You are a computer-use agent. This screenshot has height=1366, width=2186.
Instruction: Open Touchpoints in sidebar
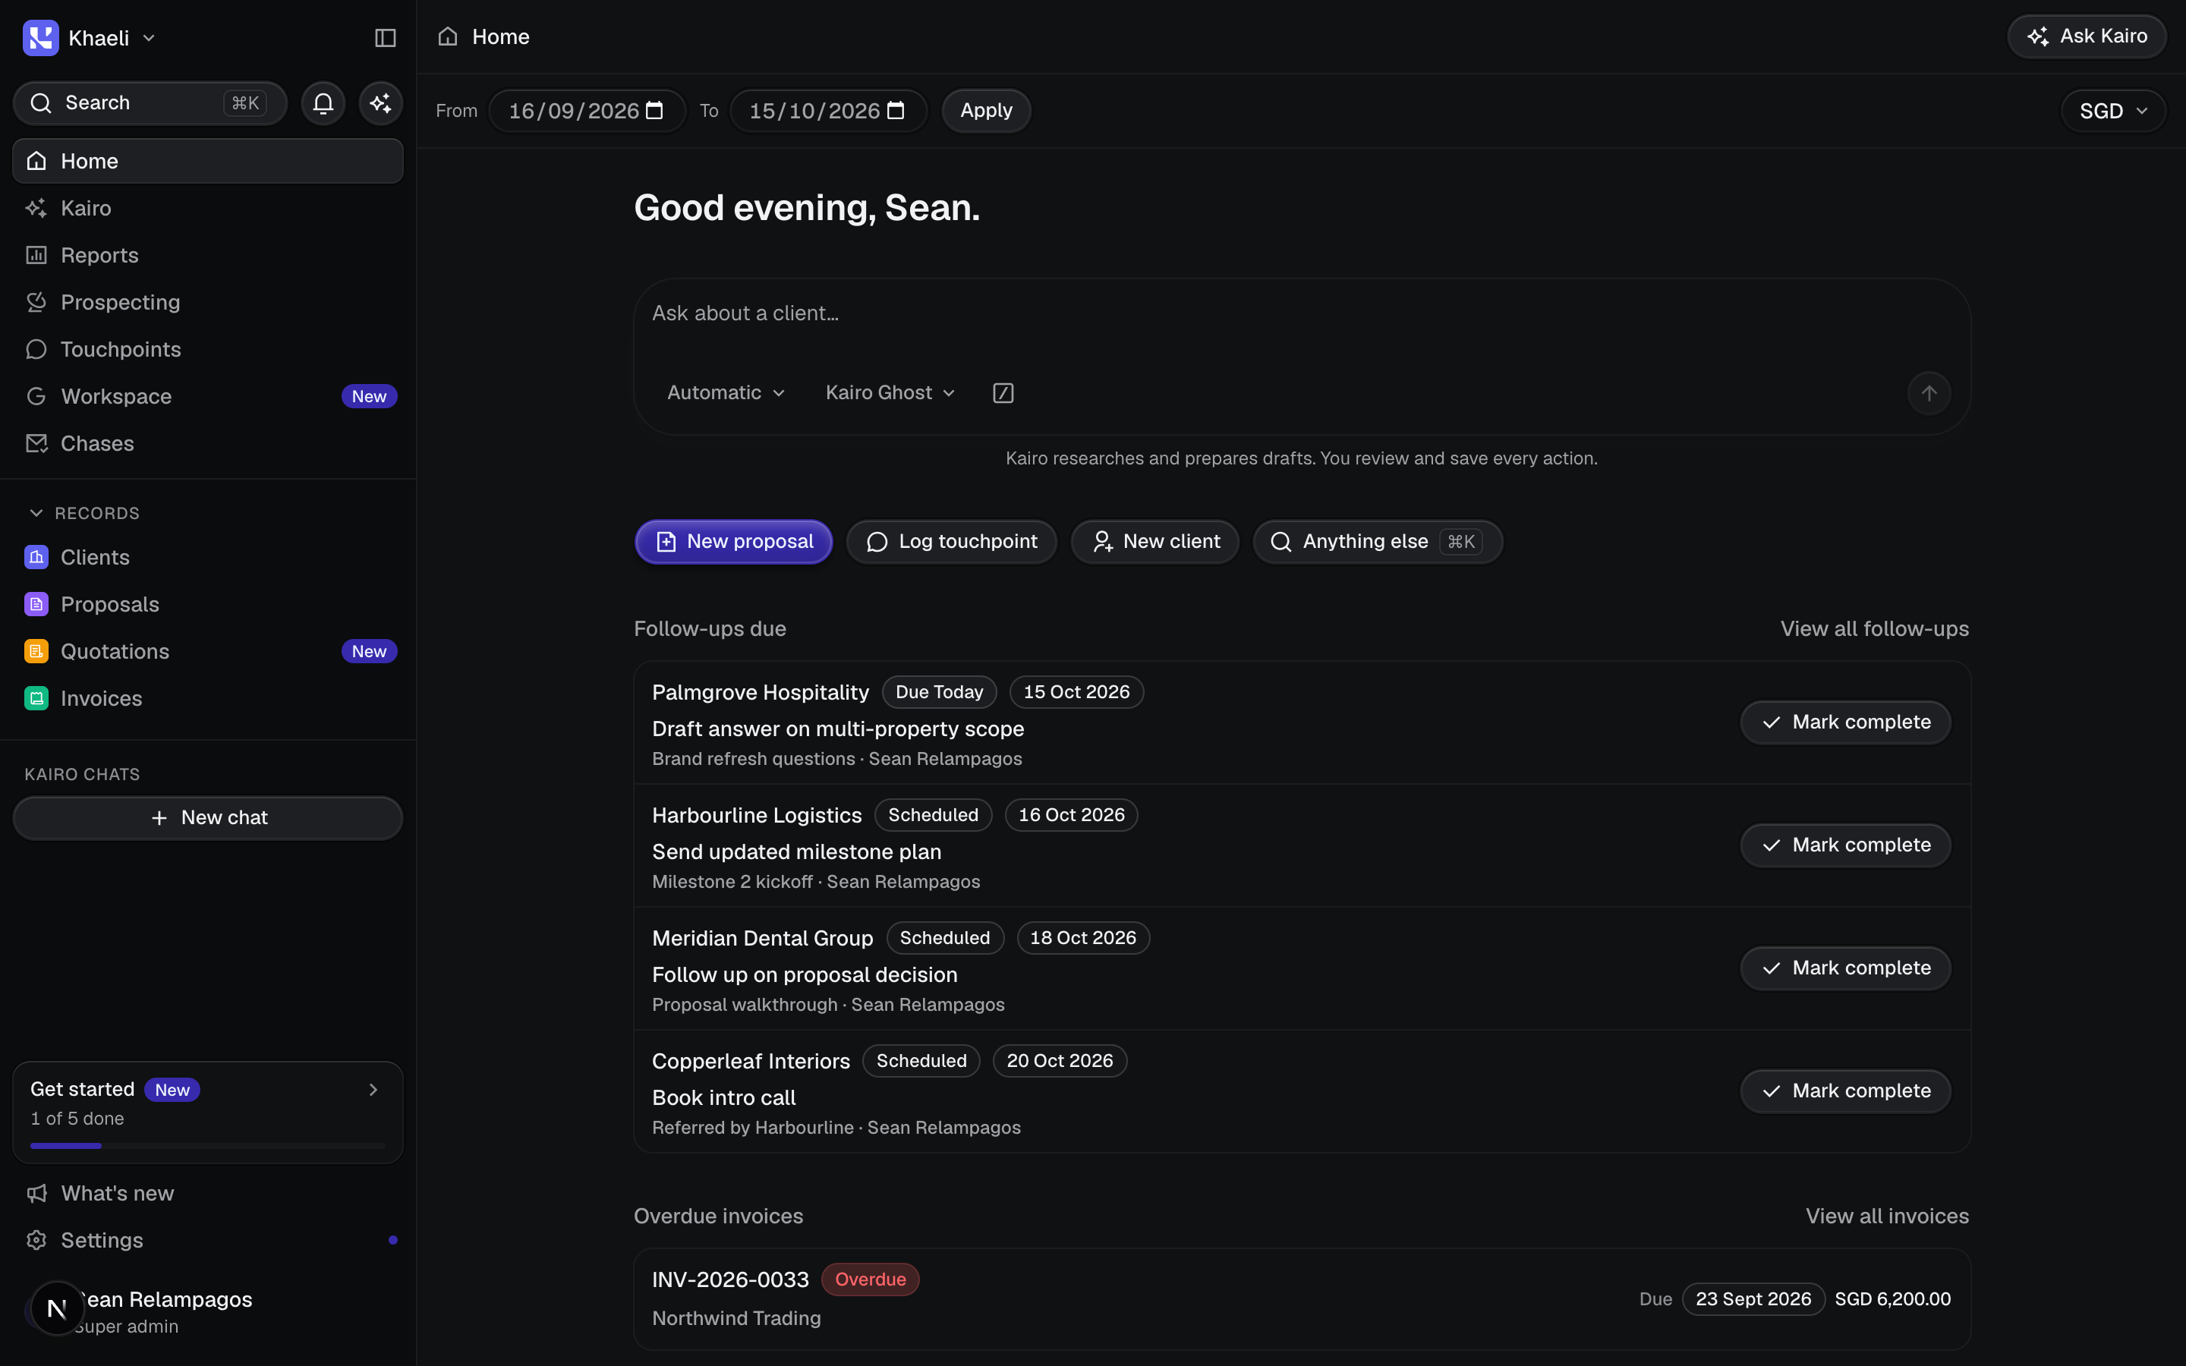[208, 350]
